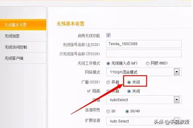Select 广播(SSID) 开启 radio button

108,82
